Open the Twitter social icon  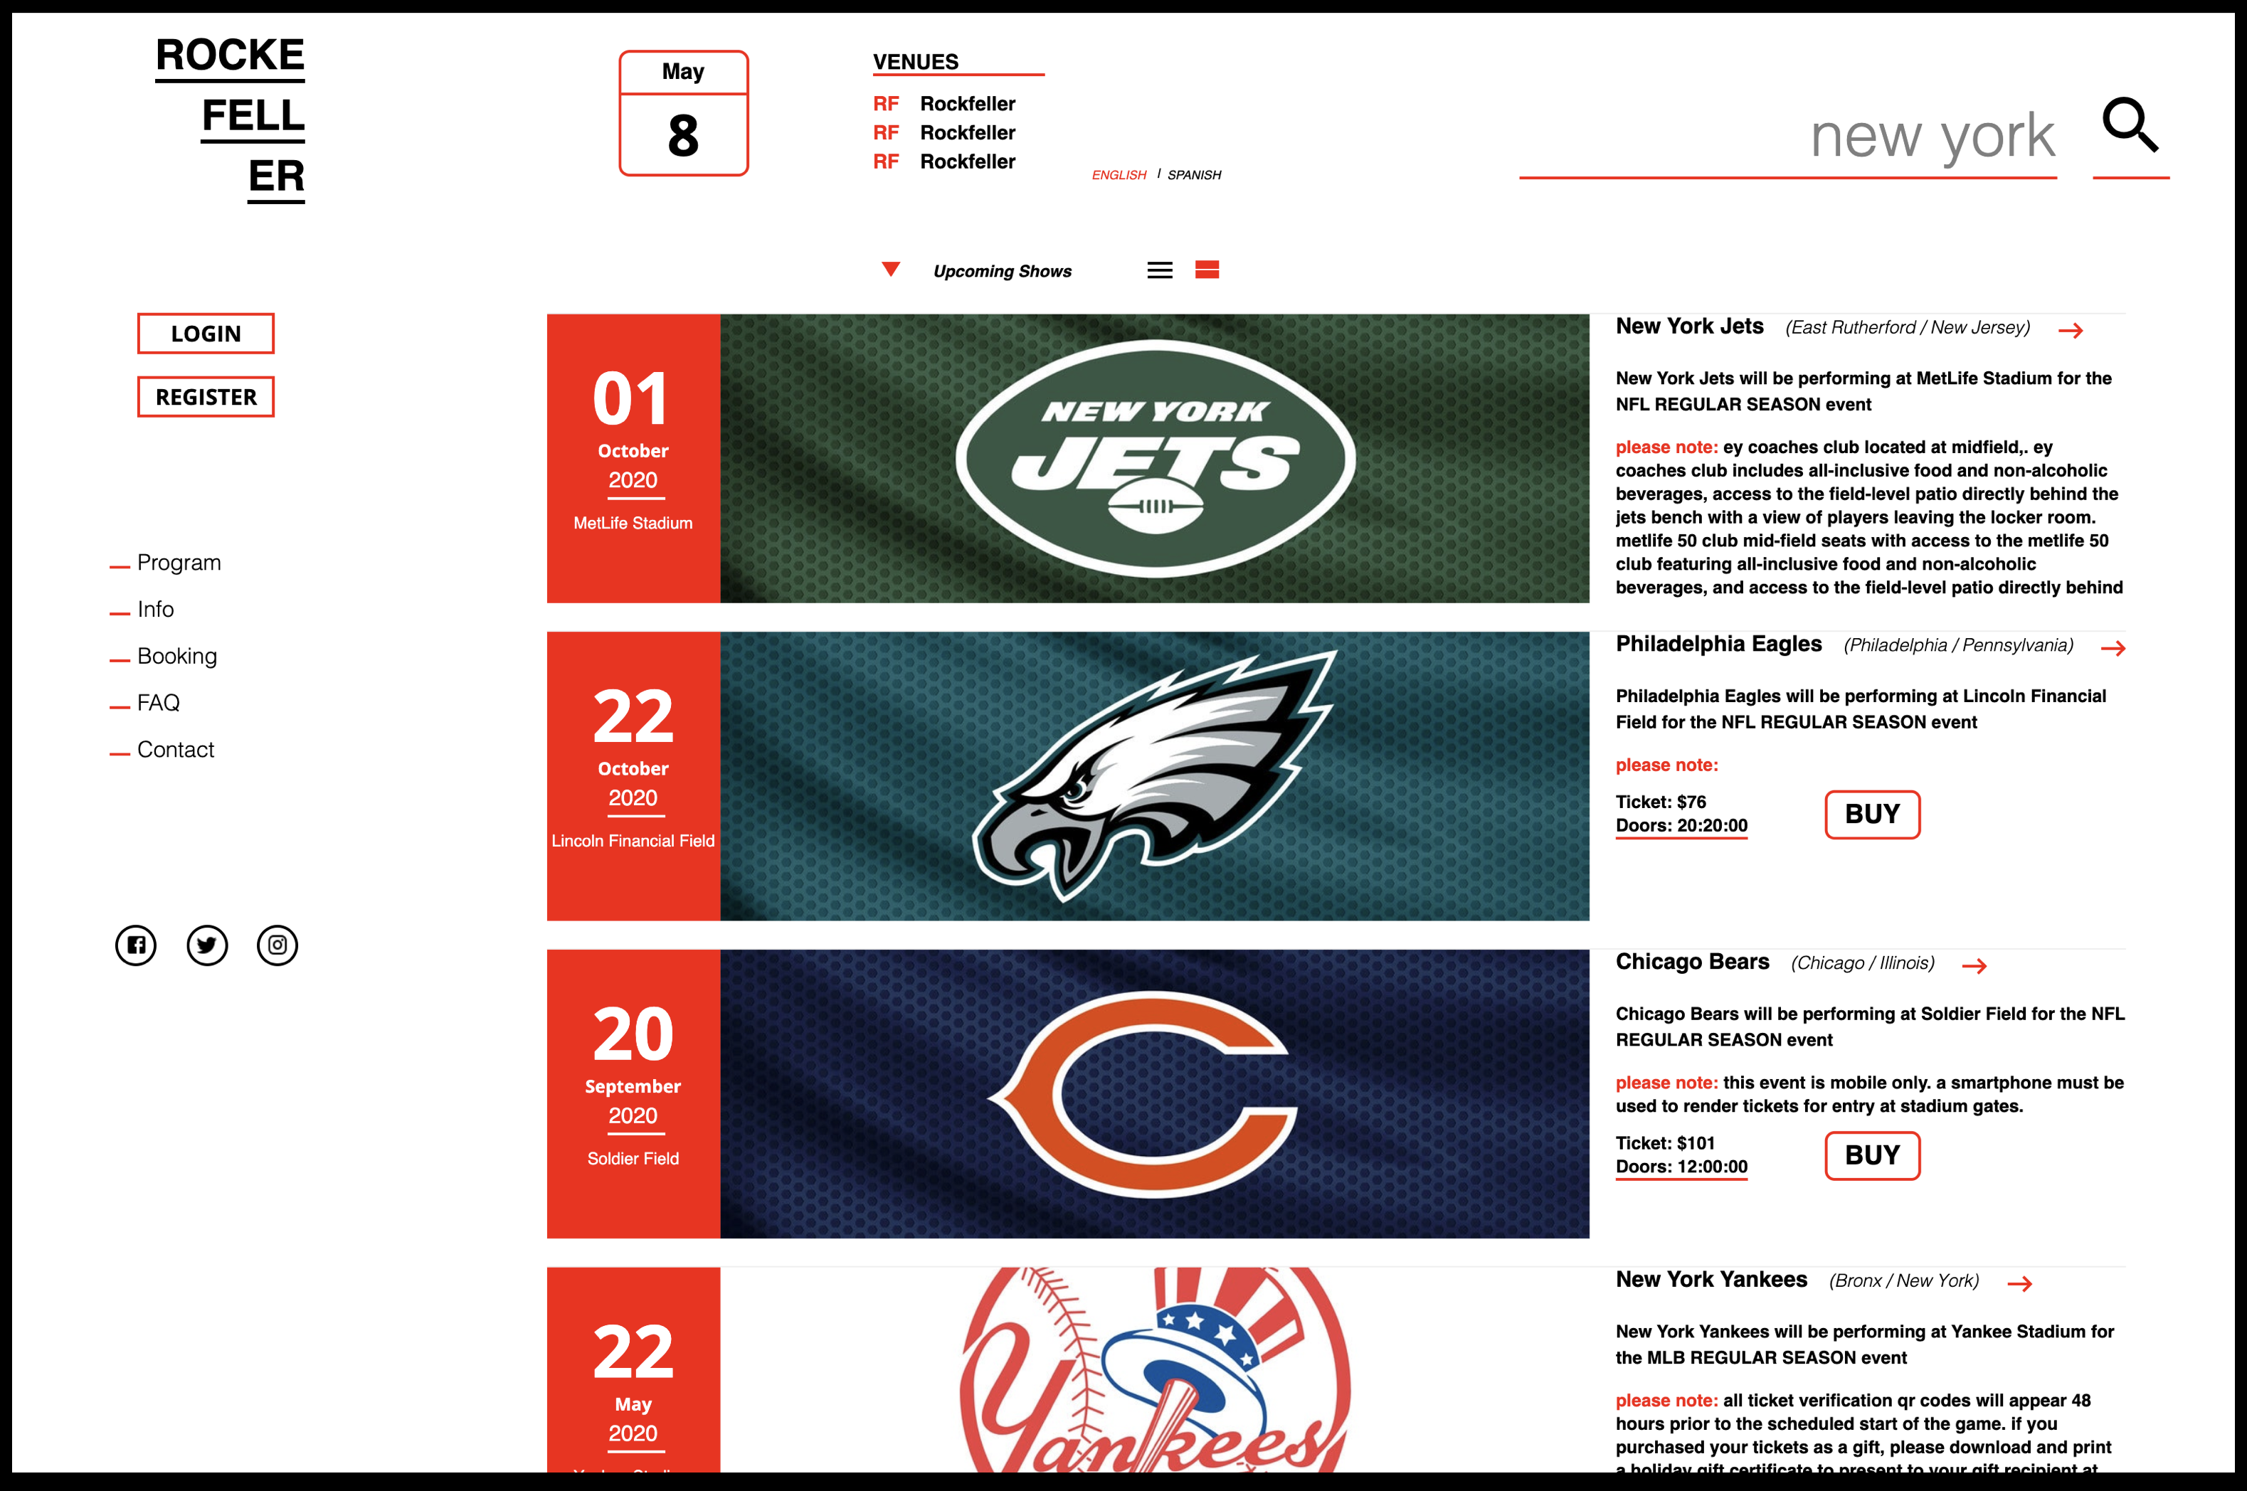click(x=206, y=945)
